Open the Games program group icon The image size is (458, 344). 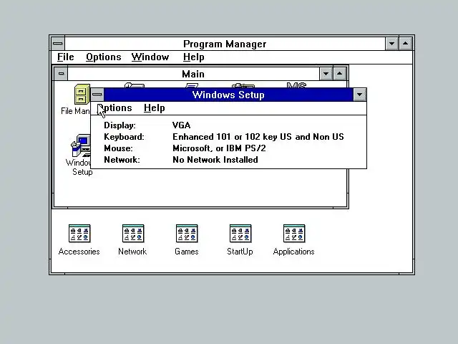coord(187,234)
